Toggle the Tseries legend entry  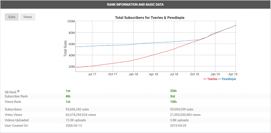tap(210, 79)
